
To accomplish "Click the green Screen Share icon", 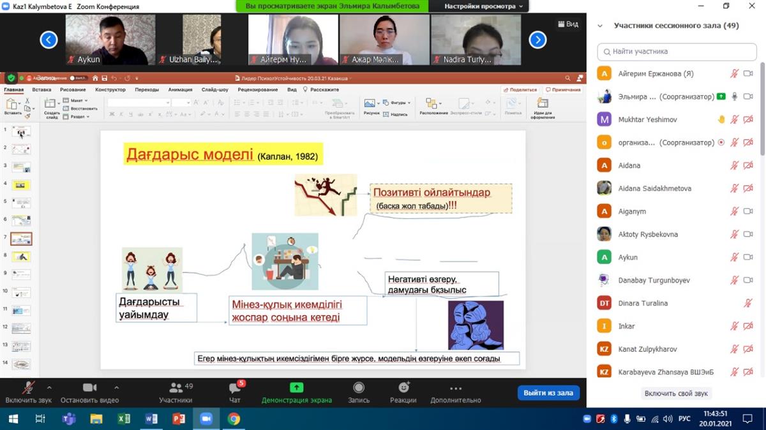I will pyautogui.click(x=296, y=388).
